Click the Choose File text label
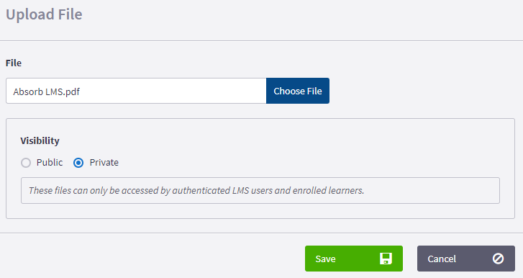 tap(298, 91)
